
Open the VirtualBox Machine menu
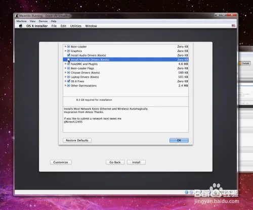click(x=21, y=21)
